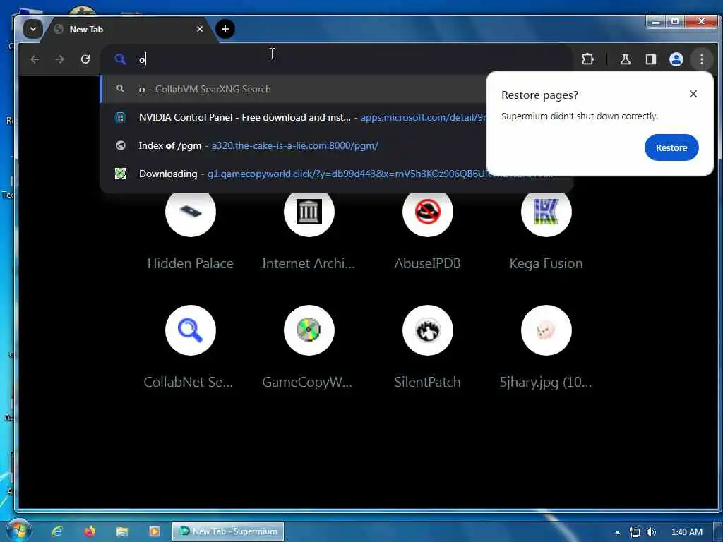Launch Firefox from the taskbar

click(x=90, y=531)
